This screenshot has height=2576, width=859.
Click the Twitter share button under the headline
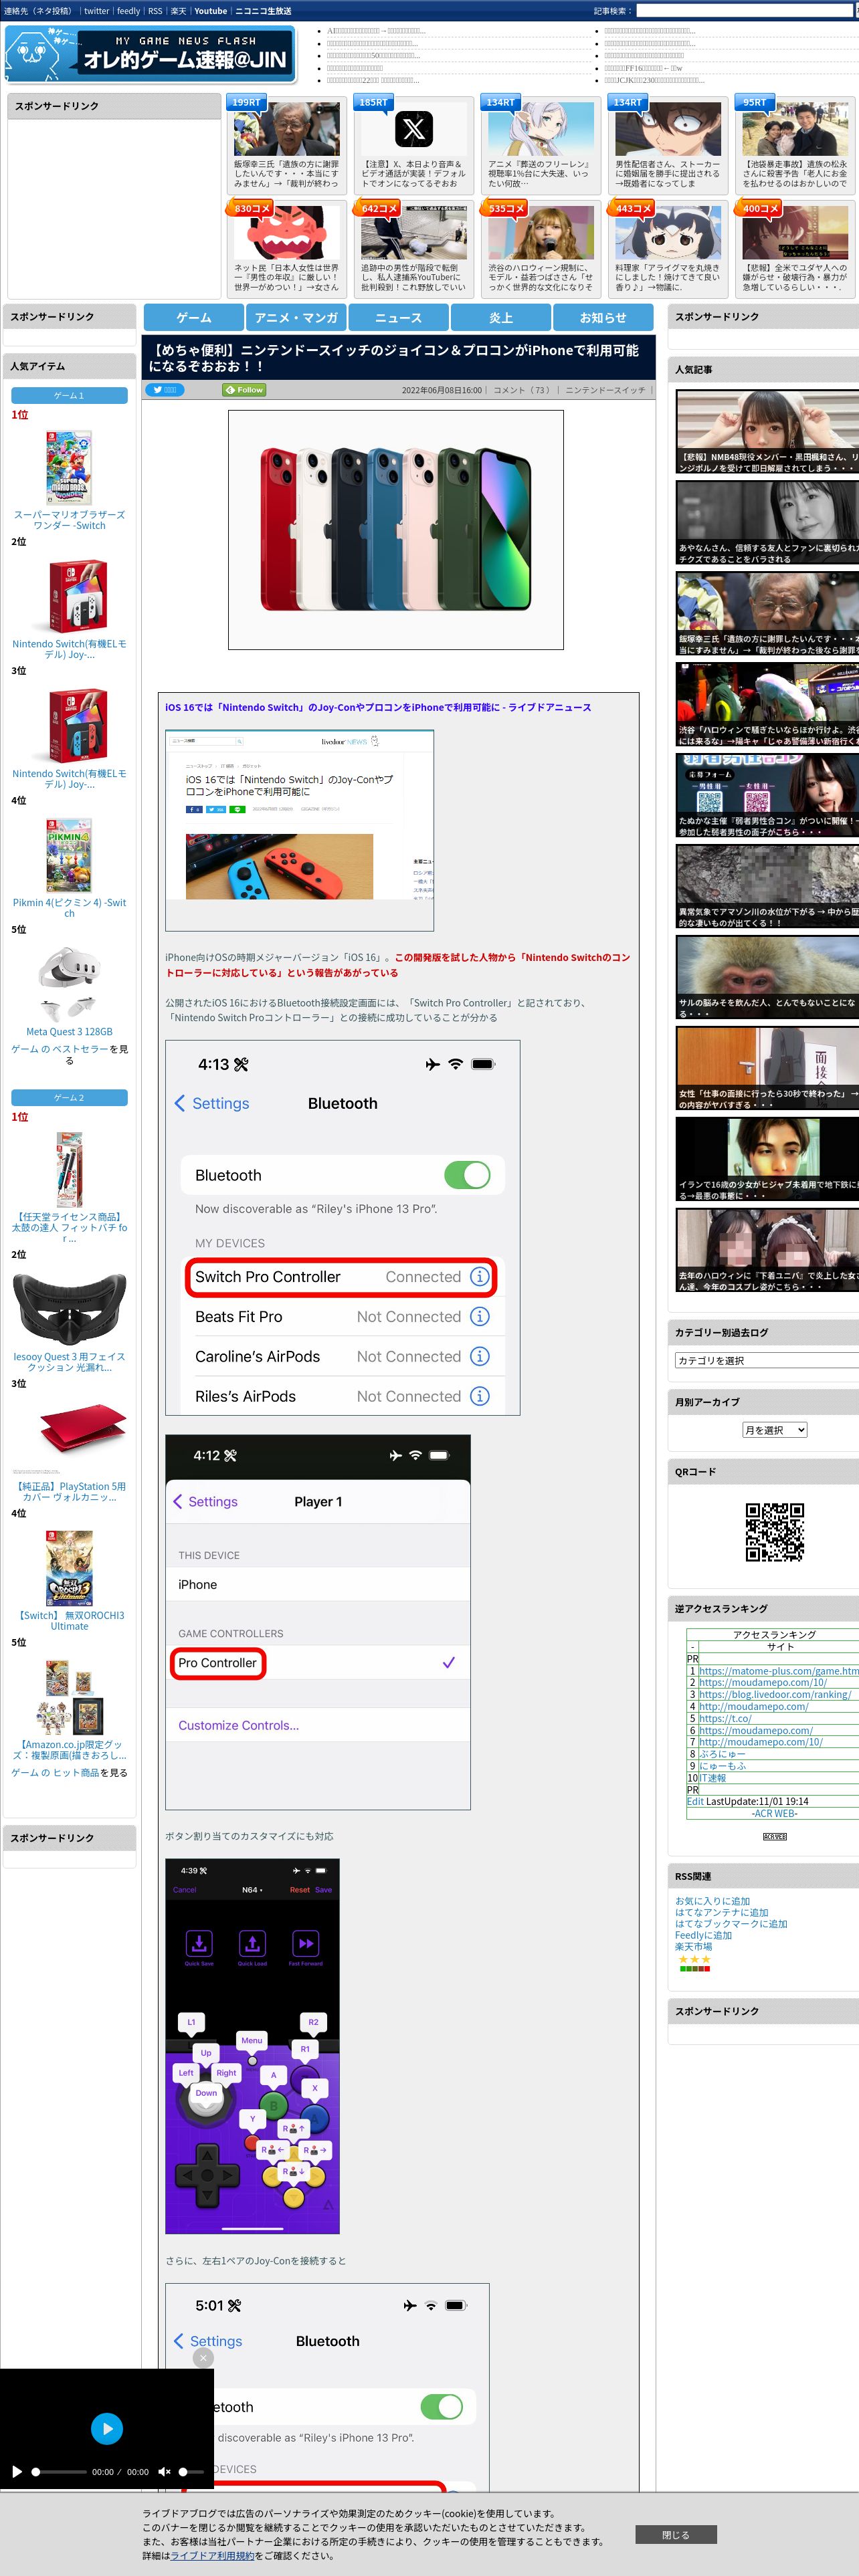tap(165, 390)
